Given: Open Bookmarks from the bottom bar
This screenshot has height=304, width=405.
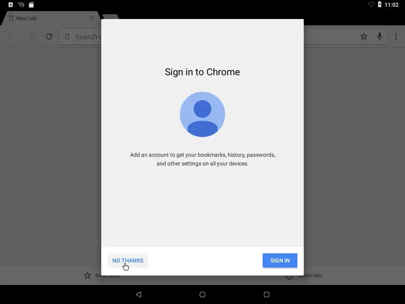Looking at the screenshot, I should click(x=102, y=275).
